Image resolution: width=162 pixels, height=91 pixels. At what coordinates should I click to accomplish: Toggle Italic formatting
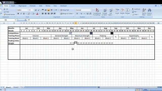[x=21, y=13]
